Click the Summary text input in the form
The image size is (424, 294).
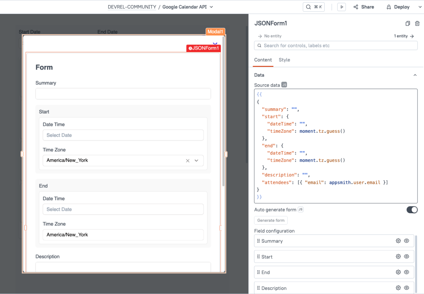[123, 94]
